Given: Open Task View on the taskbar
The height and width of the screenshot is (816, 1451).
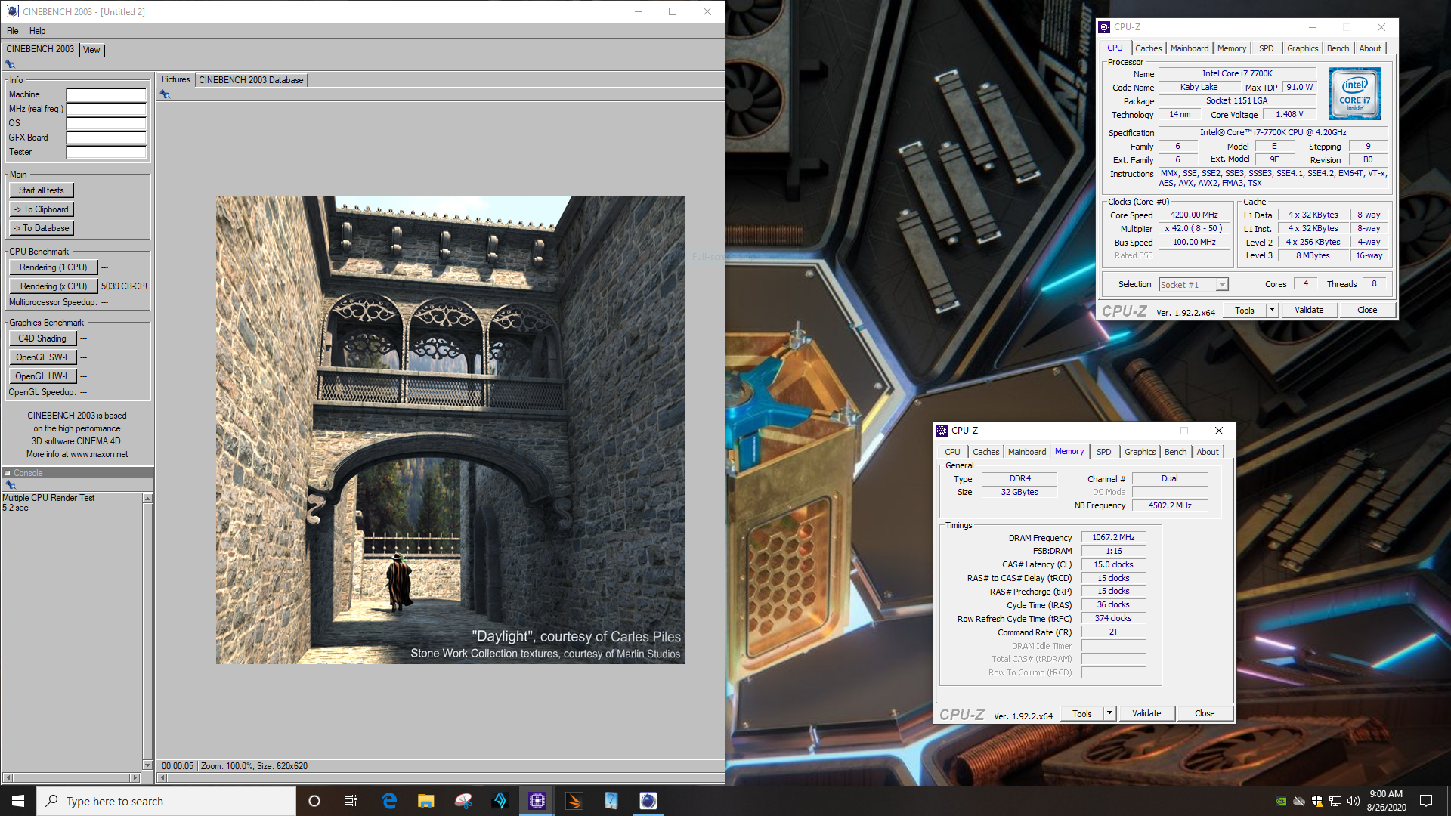Looking at the screenshot, I should tap(351, 801).
